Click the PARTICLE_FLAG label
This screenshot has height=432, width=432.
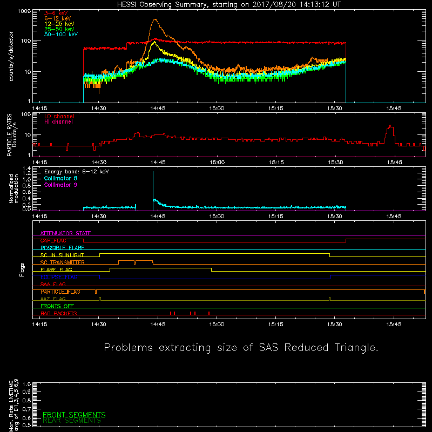[x=60, y=292]
